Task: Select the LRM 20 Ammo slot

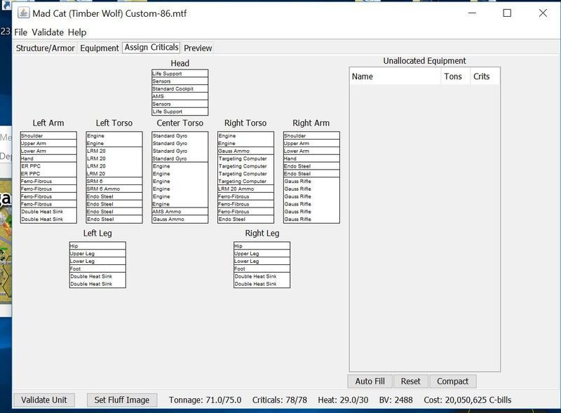Action: [x=246, y=189]
